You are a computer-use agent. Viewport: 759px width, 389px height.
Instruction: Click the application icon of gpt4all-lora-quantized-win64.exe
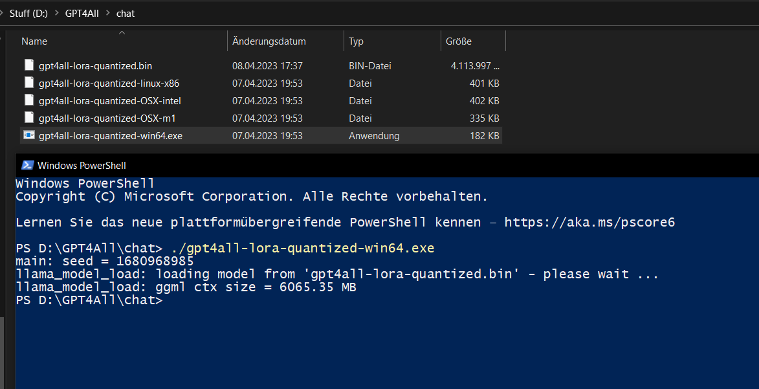[28, 135]
